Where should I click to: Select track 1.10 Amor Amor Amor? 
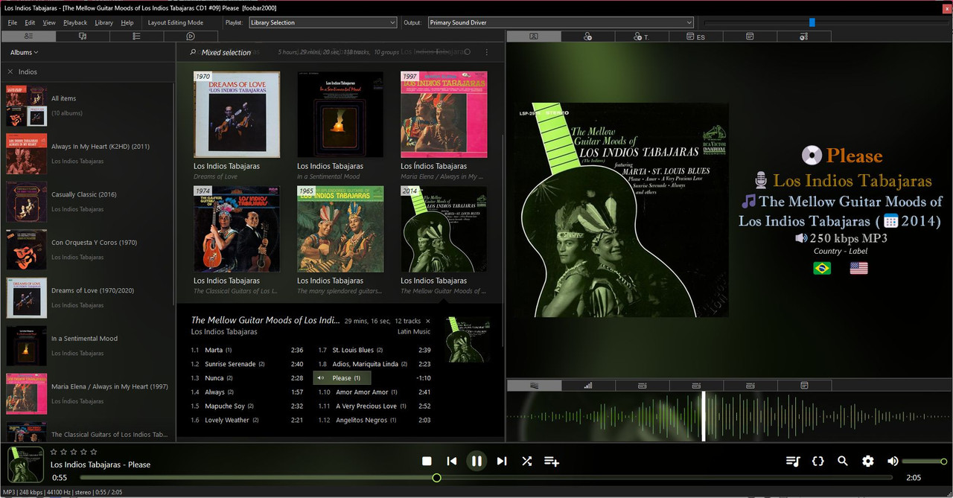pos(374,392)
